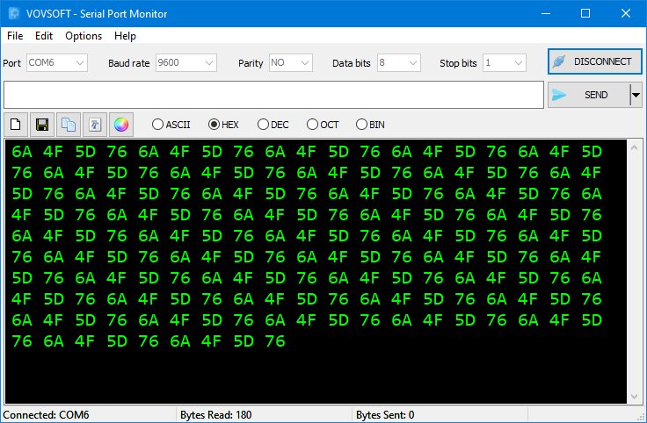Click the send message text input field

(273, 95)
